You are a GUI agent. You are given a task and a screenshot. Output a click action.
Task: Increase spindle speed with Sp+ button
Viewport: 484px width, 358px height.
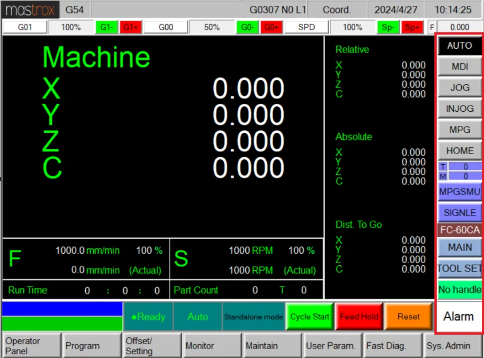click(412, 27)
